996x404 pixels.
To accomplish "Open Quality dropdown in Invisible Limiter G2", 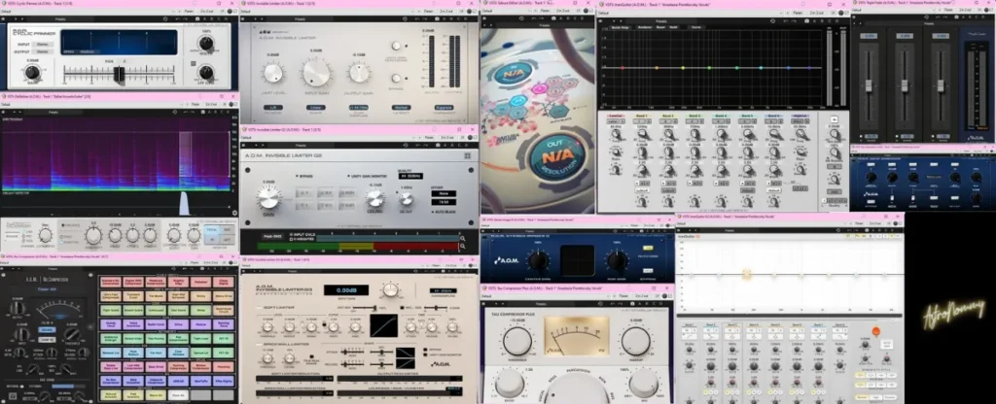I will coord(410,176).
